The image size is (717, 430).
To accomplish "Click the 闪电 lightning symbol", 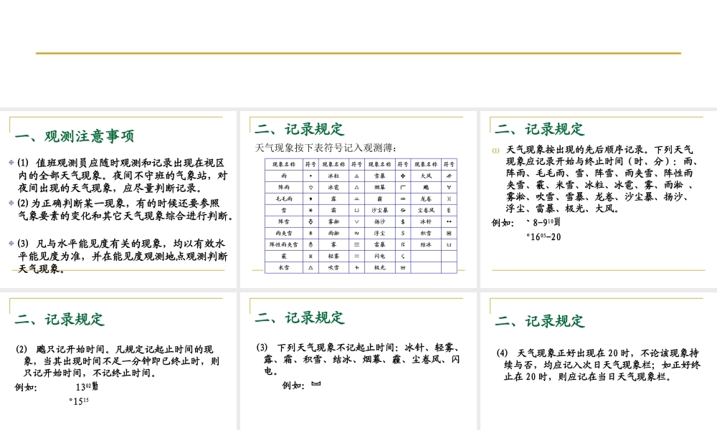I will [402, 256].
